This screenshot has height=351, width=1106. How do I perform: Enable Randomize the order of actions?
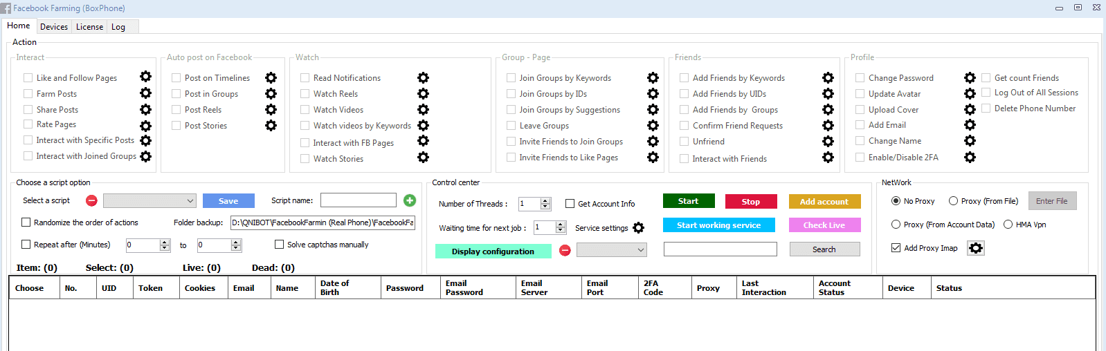(26, 222)
